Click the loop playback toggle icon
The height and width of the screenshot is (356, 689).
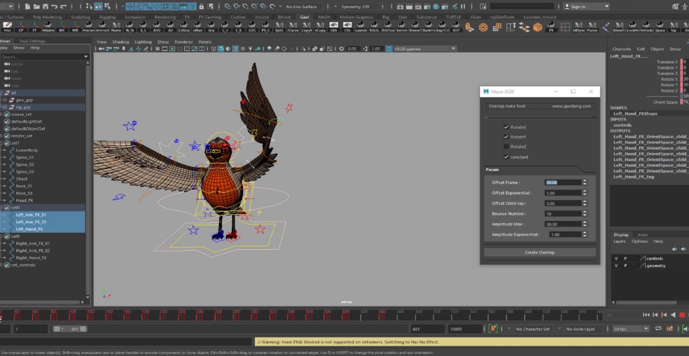point(658,329)
